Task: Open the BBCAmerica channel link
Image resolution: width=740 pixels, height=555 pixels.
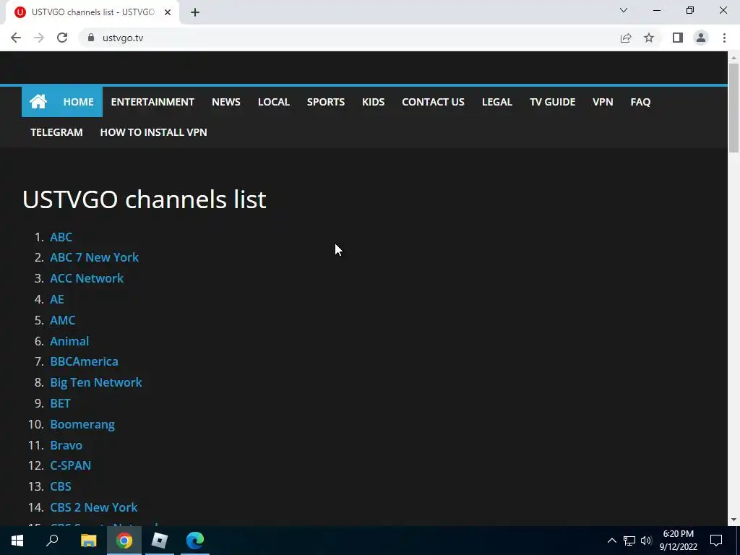Action: click(x=84, y=361)
